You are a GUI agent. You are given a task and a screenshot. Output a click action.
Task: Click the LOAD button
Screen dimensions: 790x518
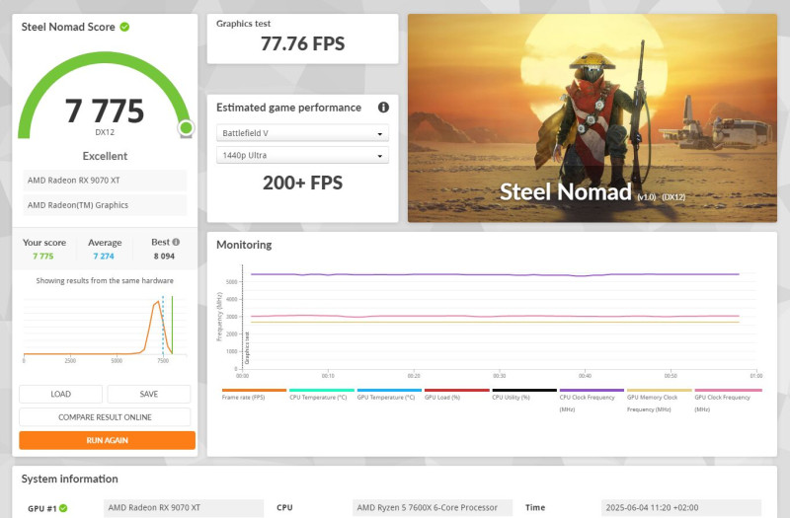60,394
